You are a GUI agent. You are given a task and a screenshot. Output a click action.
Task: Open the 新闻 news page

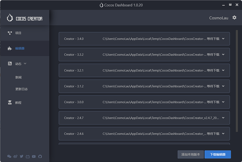point(18,77)
